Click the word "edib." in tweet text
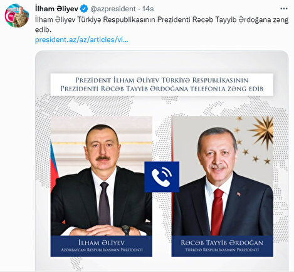This screenshot has height=272, width=294. coord(43,30)
